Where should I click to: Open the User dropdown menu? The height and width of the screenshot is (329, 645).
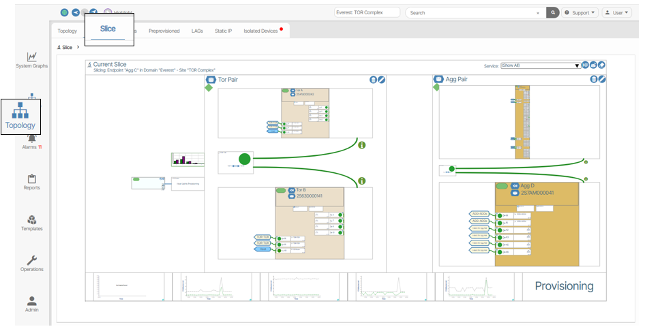(x=617, y=12)
